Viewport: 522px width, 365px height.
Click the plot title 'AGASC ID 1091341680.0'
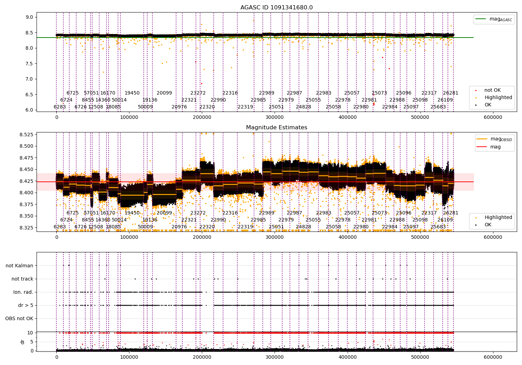(277, 8)
